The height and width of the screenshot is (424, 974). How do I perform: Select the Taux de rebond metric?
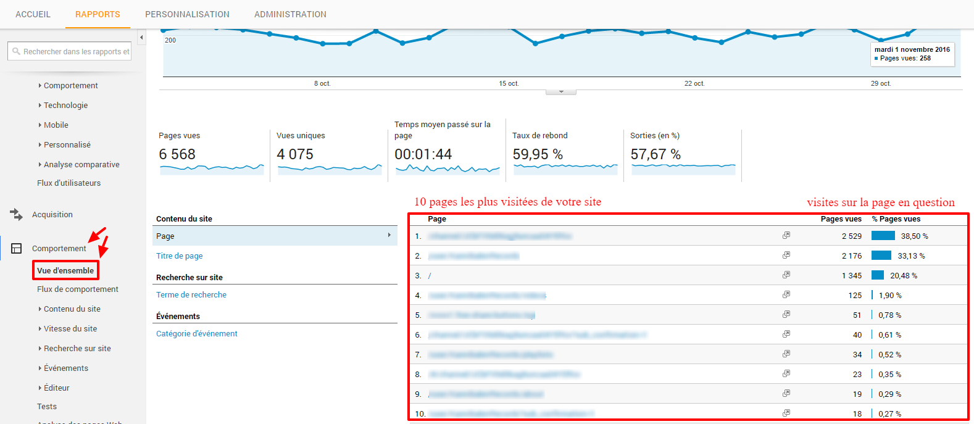(x=565, y=152)
